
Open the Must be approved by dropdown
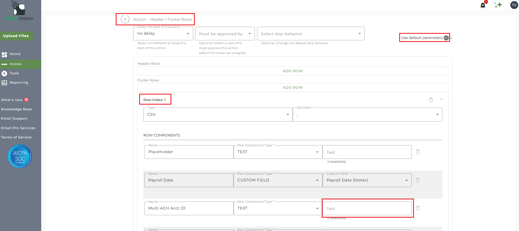coord(225,34)
